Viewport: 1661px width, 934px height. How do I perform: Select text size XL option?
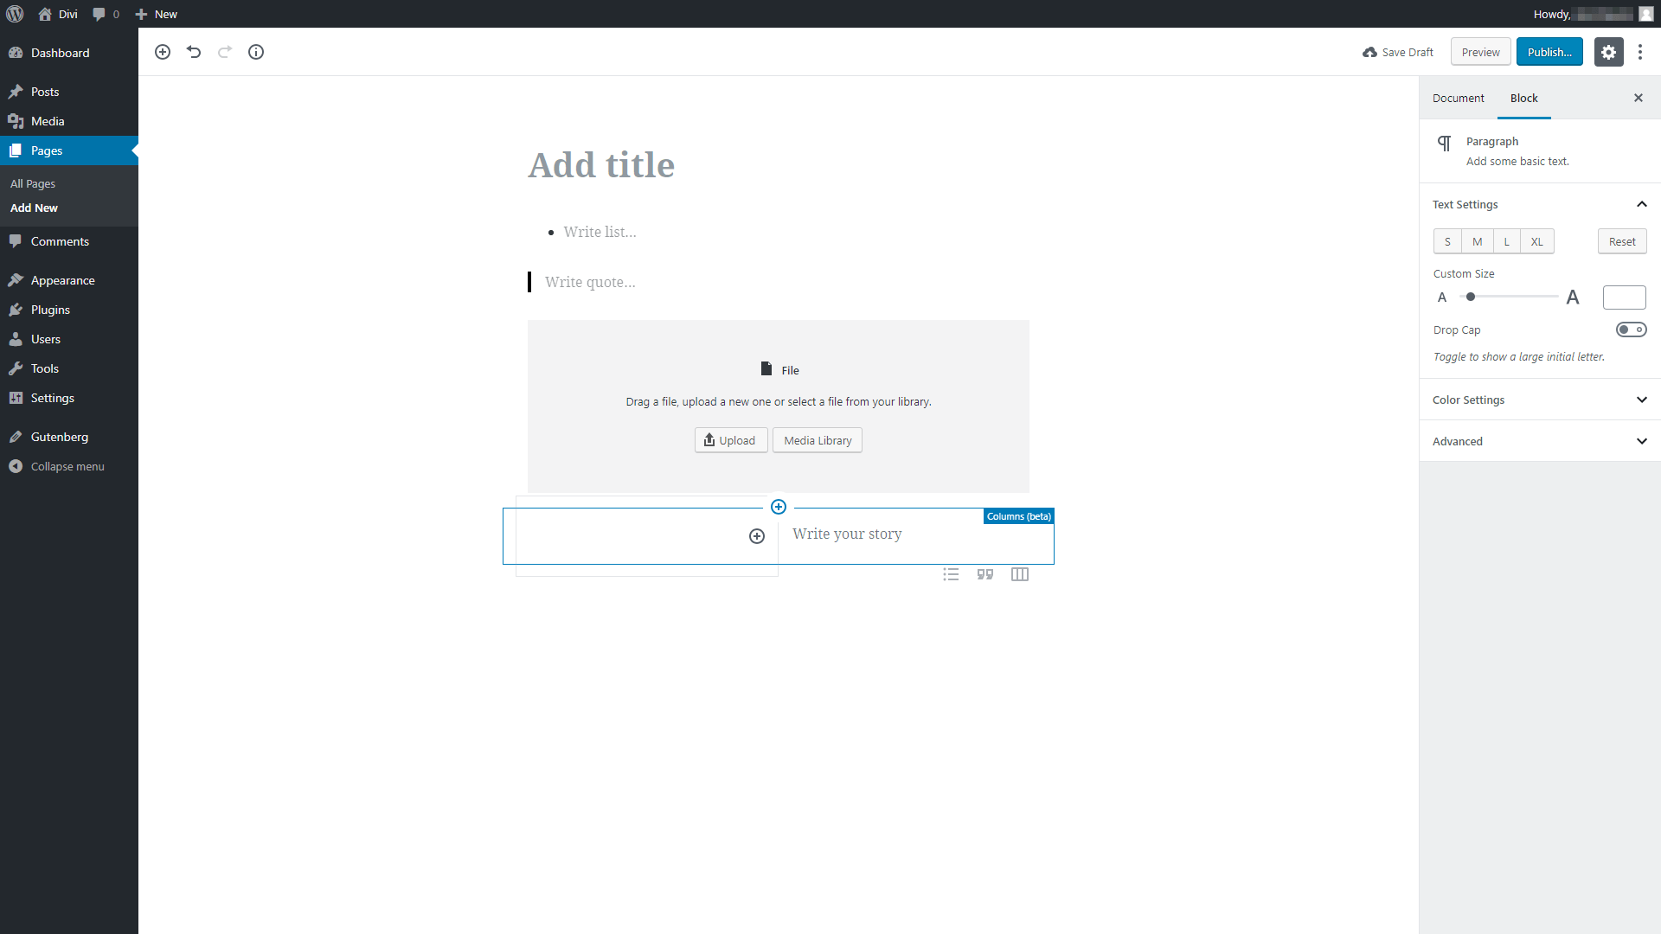tap(1536, 240)
